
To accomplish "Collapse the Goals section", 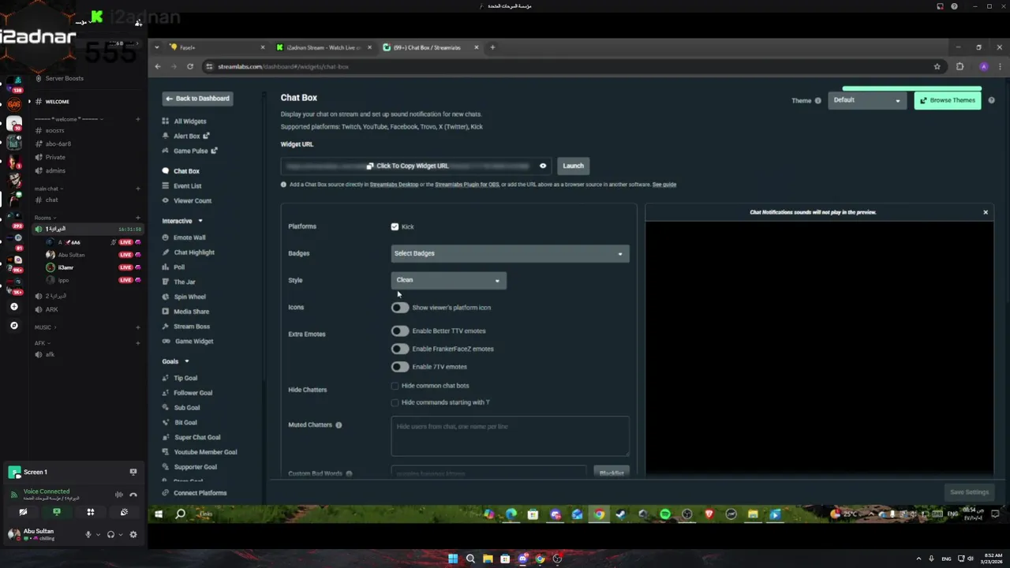I will pos(175,361).
